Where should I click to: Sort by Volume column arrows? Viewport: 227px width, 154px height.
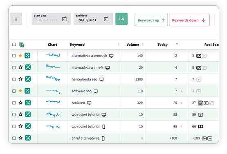pos(143,45)
